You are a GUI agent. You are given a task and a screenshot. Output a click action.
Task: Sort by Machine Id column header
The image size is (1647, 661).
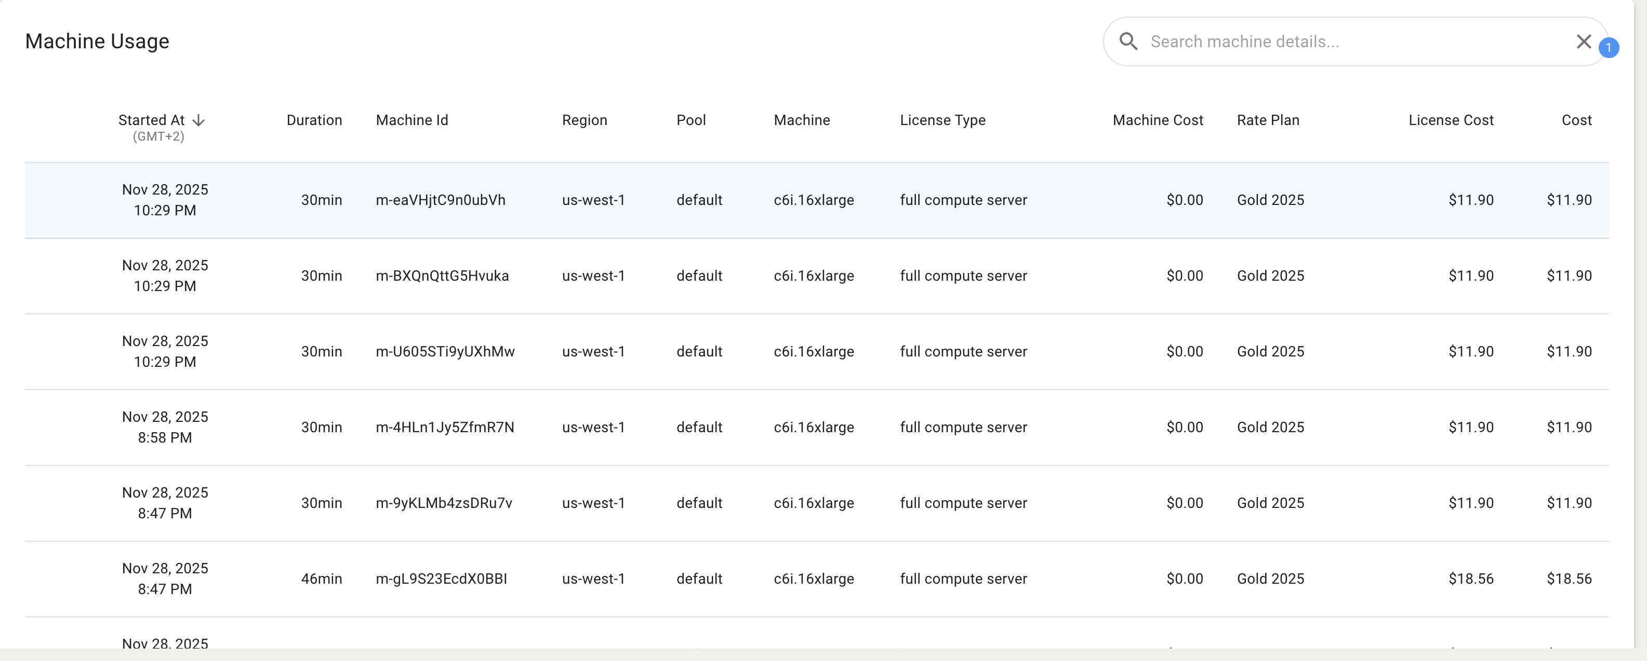pyautogui.click(x=411, y=120)
